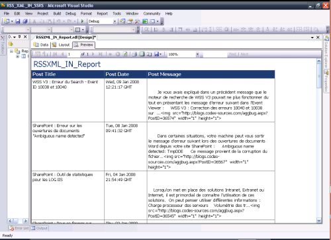This screenshot has width=331, height=240.
Task: Switch to the Layout tab
Action: [x=61, y=45]
